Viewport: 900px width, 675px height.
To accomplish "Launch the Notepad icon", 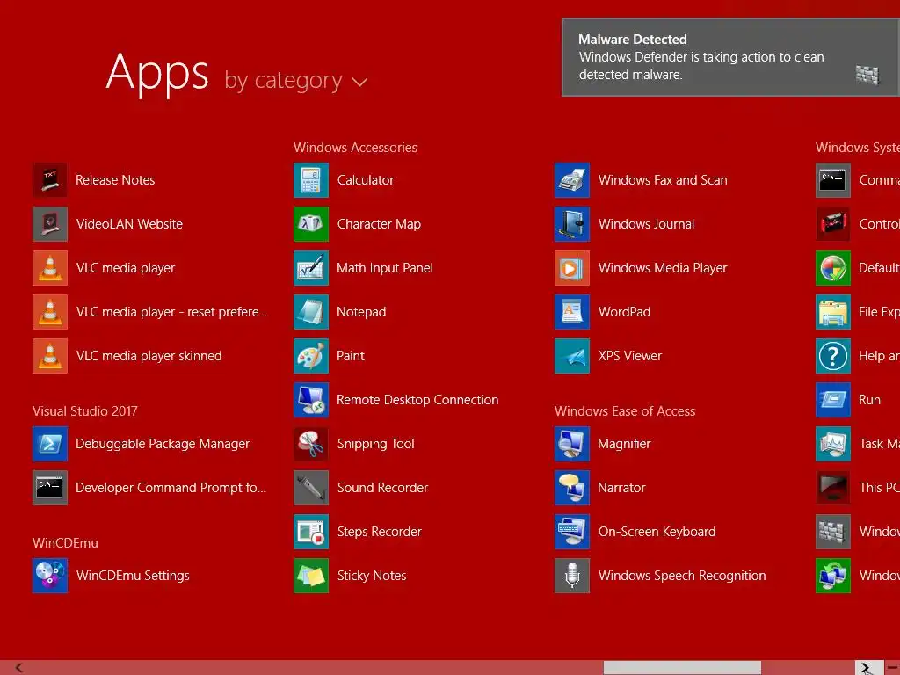I will point(311,312).
